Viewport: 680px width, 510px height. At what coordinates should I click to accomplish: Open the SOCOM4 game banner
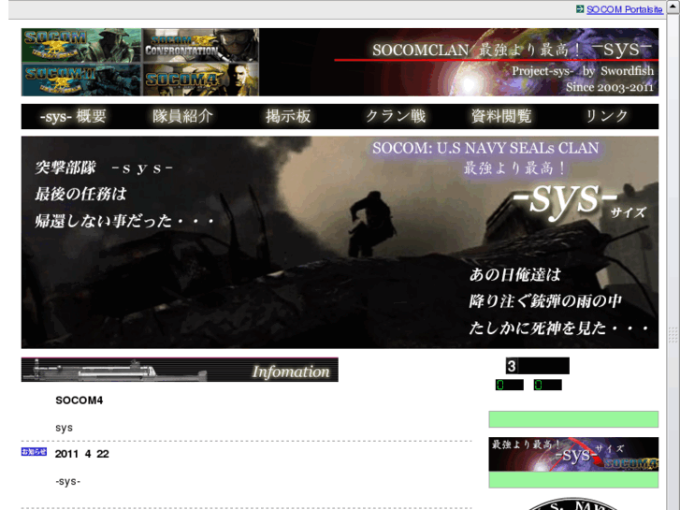[201, 80]
